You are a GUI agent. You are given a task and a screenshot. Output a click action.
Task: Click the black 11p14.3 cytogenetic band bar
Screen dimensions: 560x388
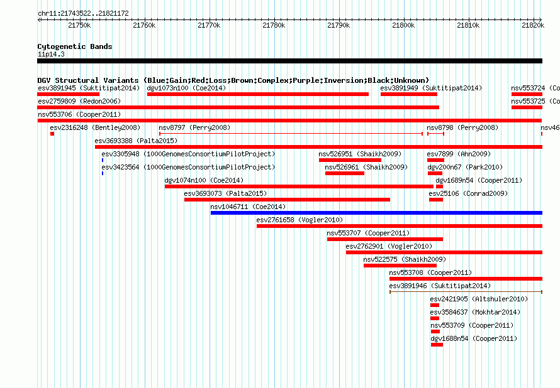(289, 61)
